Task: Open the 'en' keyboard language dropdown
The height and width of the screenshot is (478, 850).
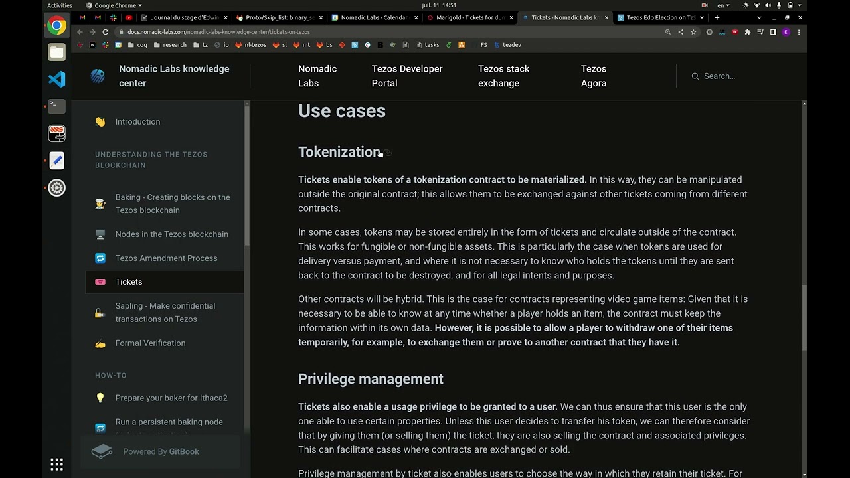Action: point(723,5)
